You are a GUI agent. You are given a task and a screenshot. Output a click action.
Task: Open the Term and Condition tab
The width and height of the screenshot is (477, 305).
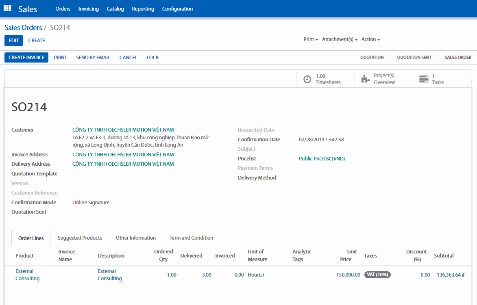191,238
